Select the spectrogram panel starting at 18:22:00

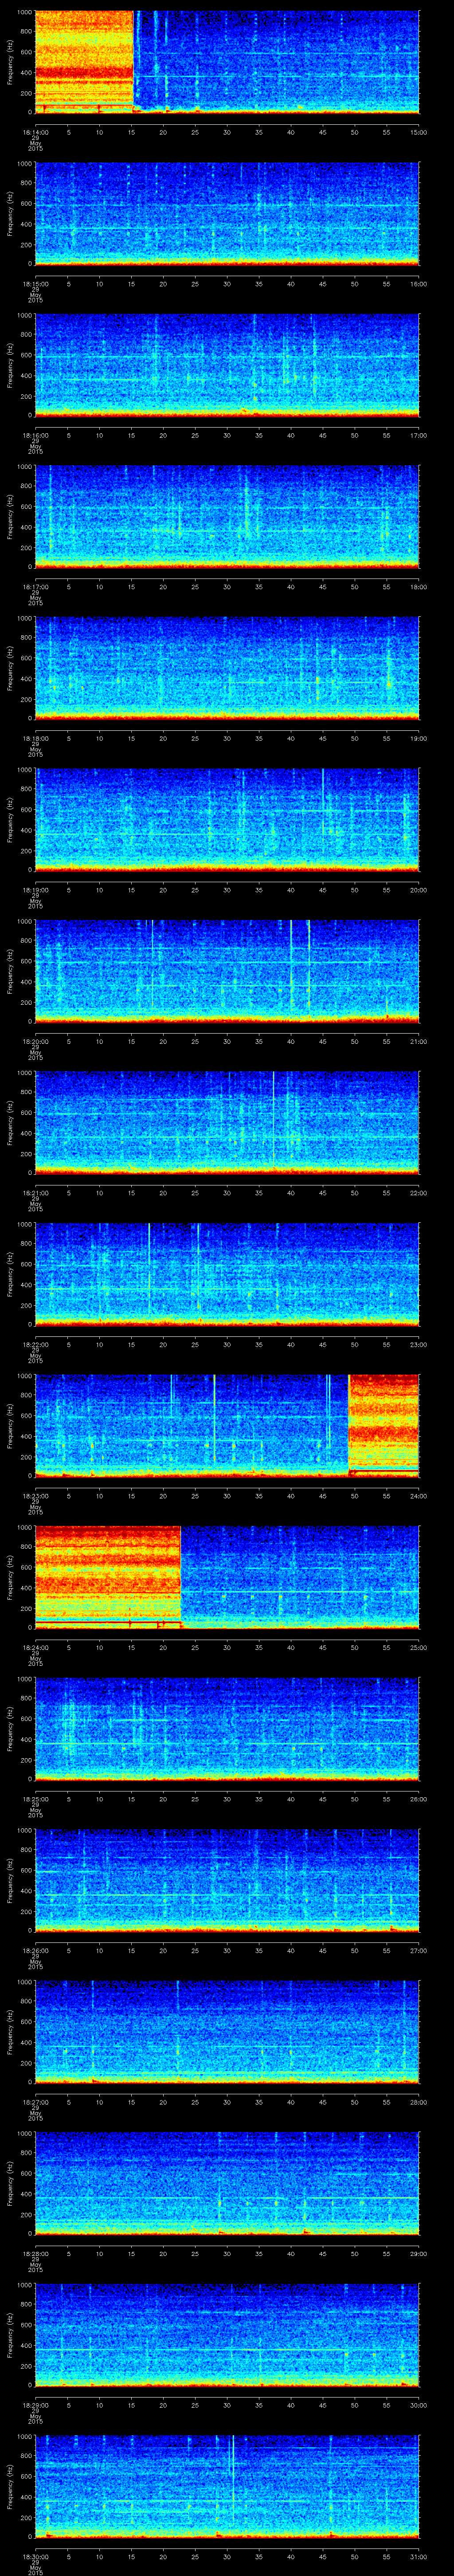227,1274
